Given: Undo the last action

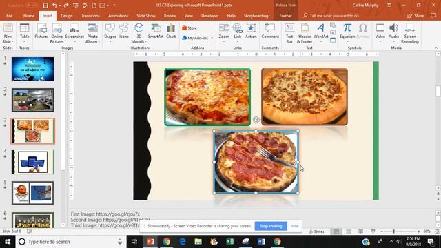Looking at the screenshot, I should (55, 6).
